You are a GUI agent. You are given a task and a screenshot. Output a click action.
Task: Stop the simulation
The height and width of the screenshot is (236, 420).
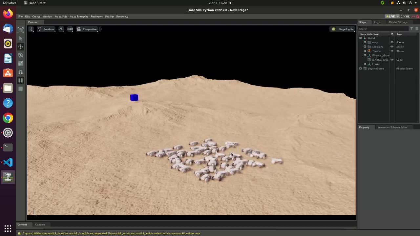click(x=21, y=88)
